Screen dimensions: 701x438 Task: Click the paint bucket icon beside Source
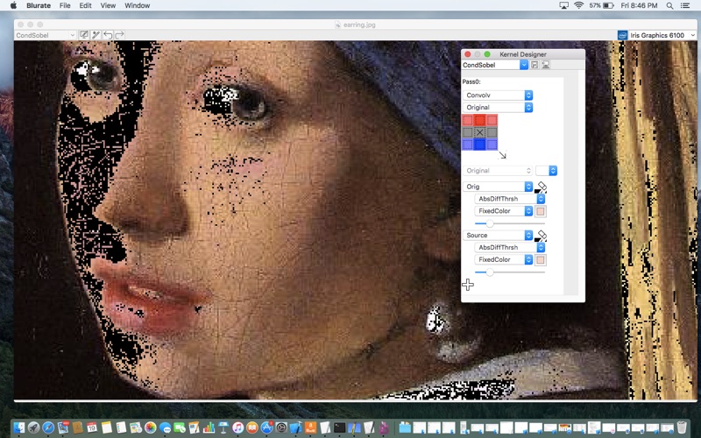point(541,236)
